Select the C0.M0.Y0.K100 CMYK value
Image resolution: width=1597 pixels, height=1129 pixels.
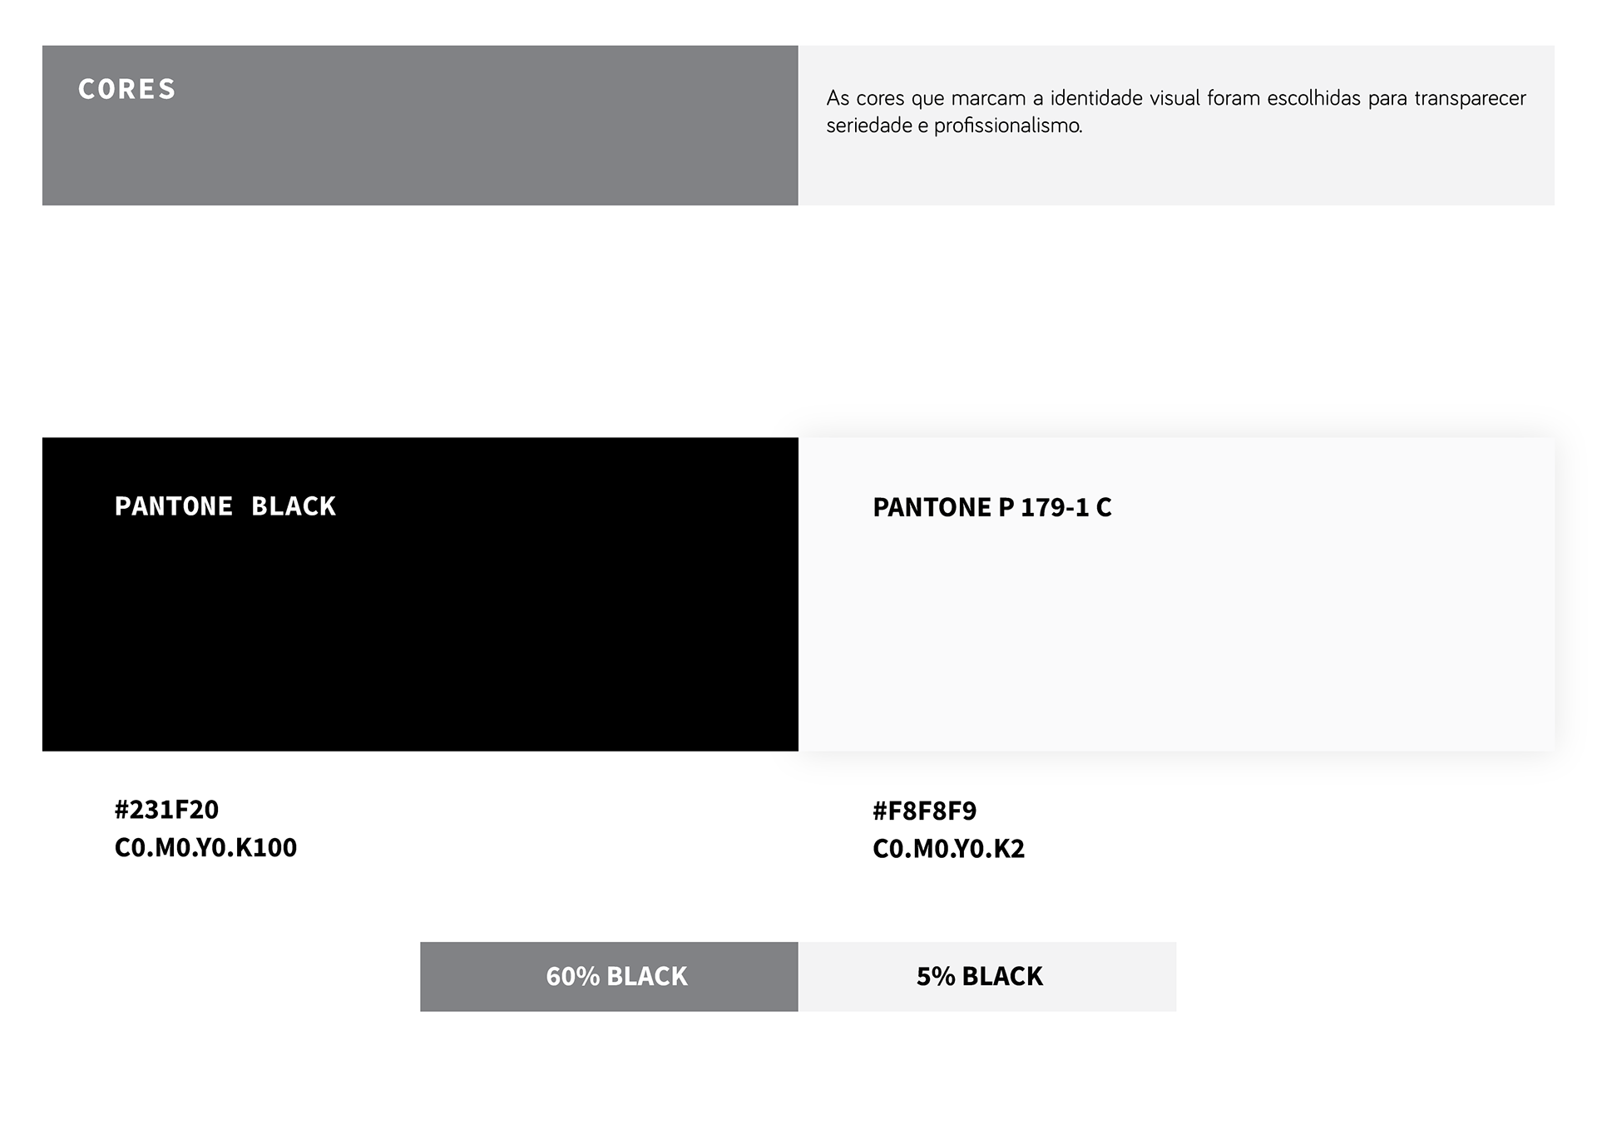coord(205,847)
